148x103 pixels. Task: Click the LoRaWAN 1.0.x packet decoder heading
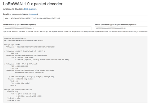pyautogui.click(x=33, y=4)
